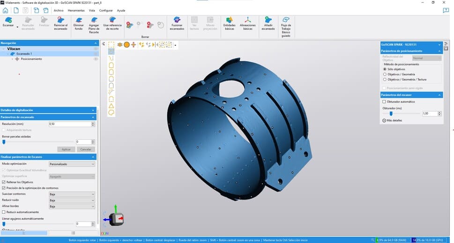Uncheck Rellenar los Objetivos checkbox
Viewport: 454px width, 243px height.
pyautogui.click(x=4, y=182)
